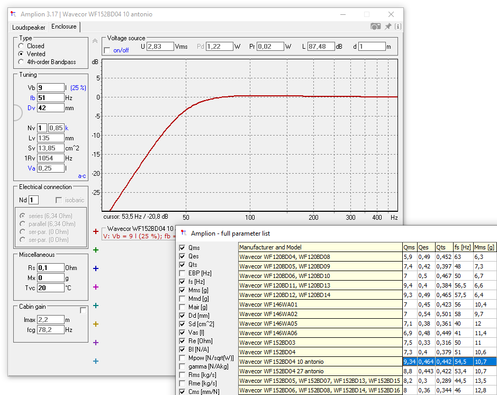
Task: Click the Tvc temperature input field
Action: click(x=51, y=288)
